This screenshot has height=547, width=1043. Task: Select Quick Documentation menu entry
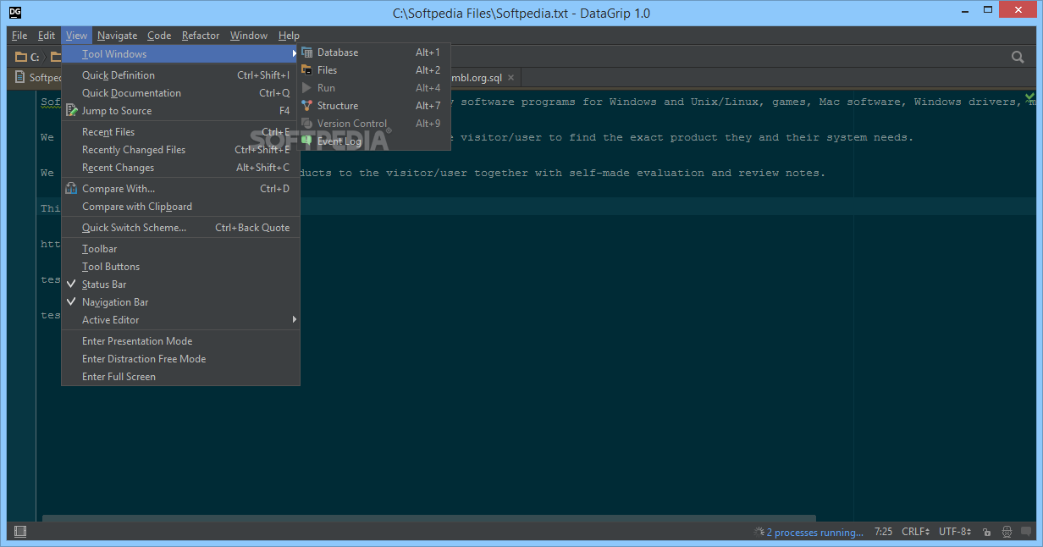click(x=181, y=93)
